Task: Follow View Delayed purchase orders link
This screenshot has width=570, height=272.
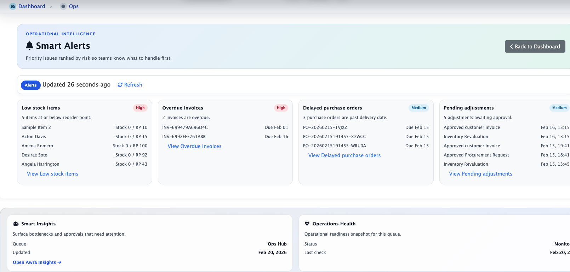Action: click(x=344, y=155)
